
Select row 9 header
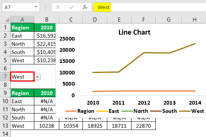coord(5,93)
